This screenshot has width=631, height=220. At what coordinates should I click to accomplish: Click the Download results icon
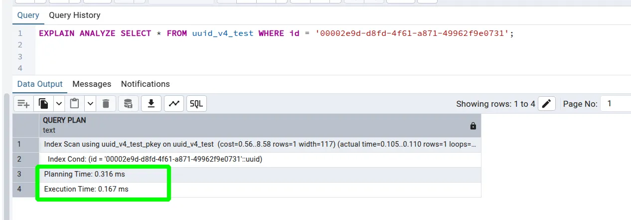pyautogui.click(x=151, y=104)
